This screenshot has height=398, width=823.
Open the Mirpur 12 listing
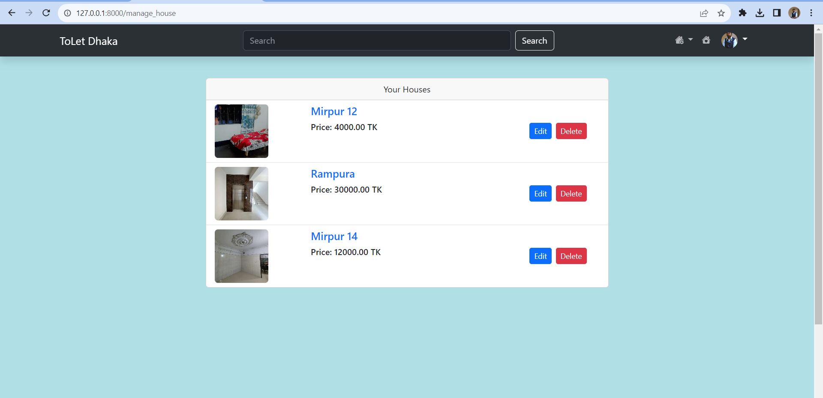tap(334, 111)
